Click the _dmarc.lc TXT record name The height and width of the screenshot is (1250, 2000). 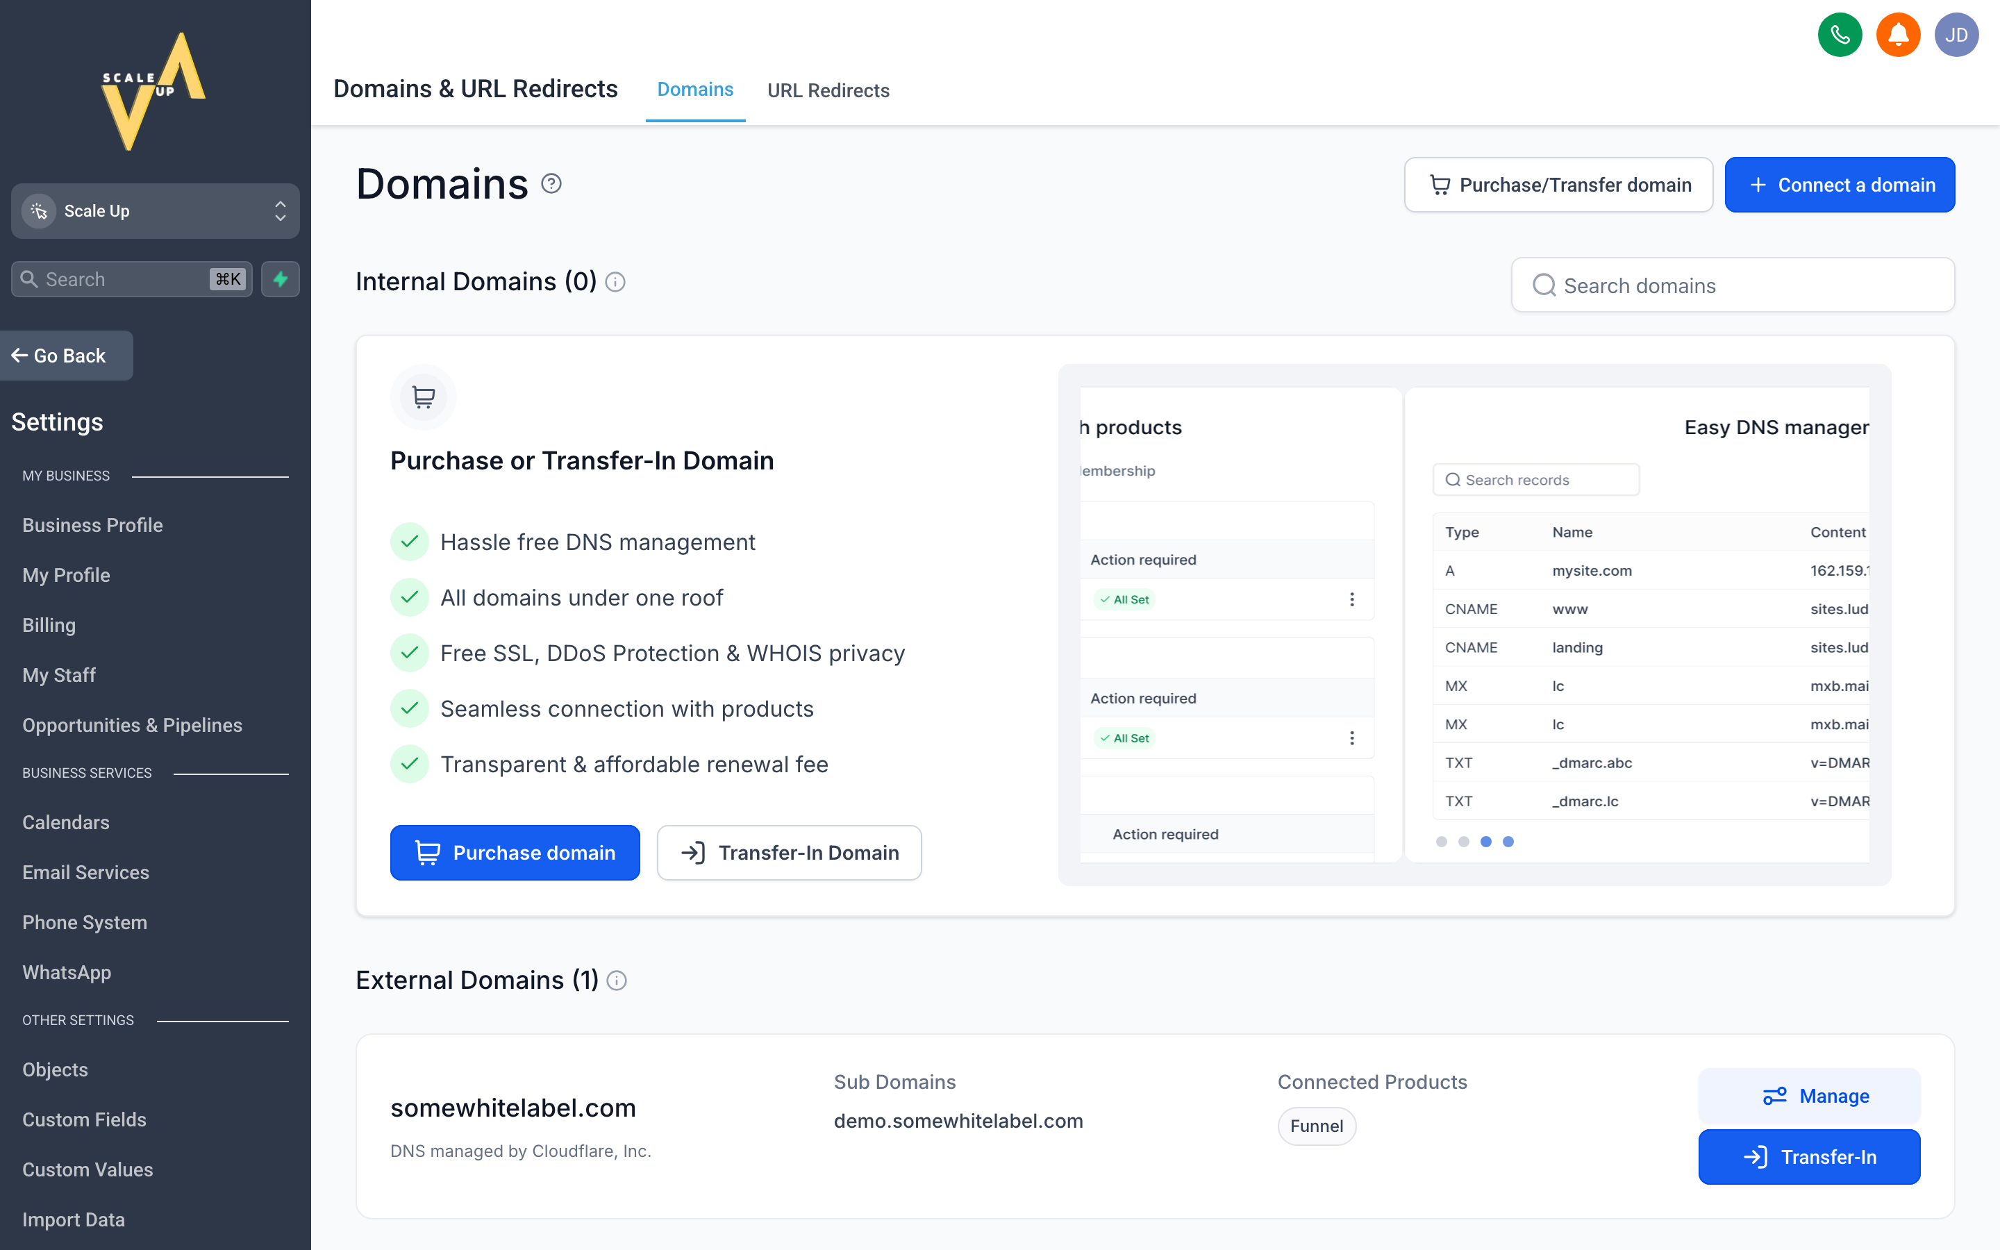click(1585, 801)
